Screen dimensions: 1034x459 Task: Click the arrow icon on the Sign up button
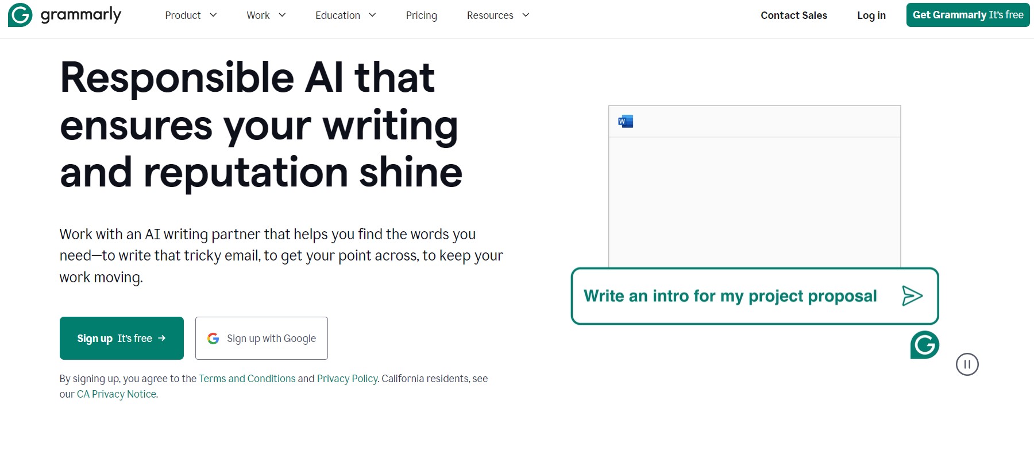[163, 338]
